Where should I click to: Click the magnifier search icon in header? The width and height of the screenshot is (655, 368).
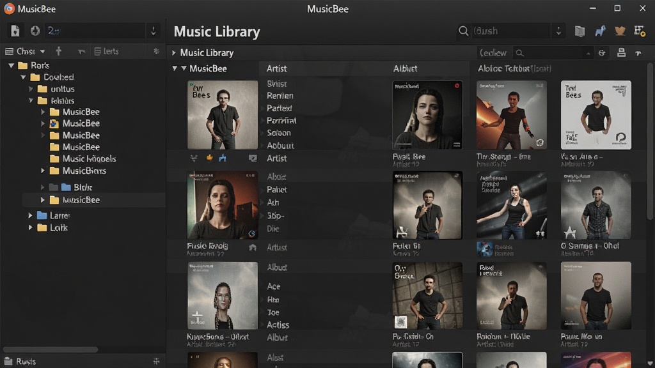[463, 31]
